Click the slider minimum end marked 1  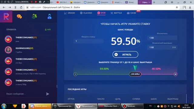(75, 74)
